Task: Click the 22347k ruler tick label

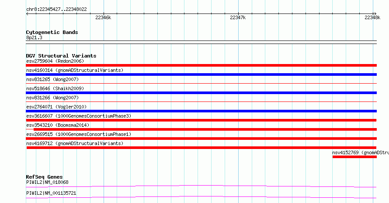Action: [x=238, y=17]
